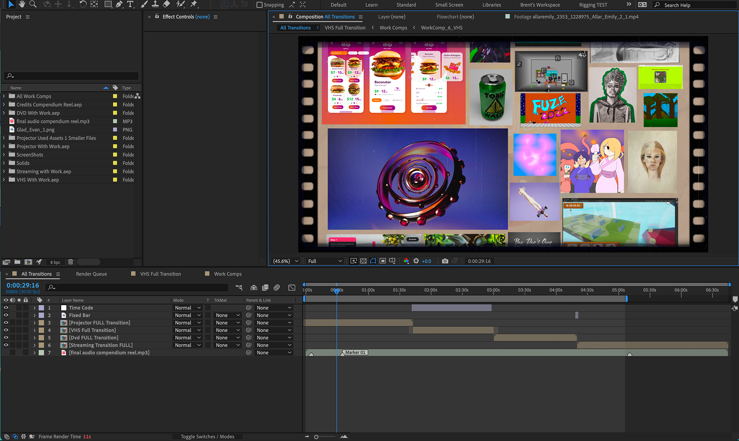739x441 pixels.
Task: Hide shy layers in timeline
Action: (254, 287)
